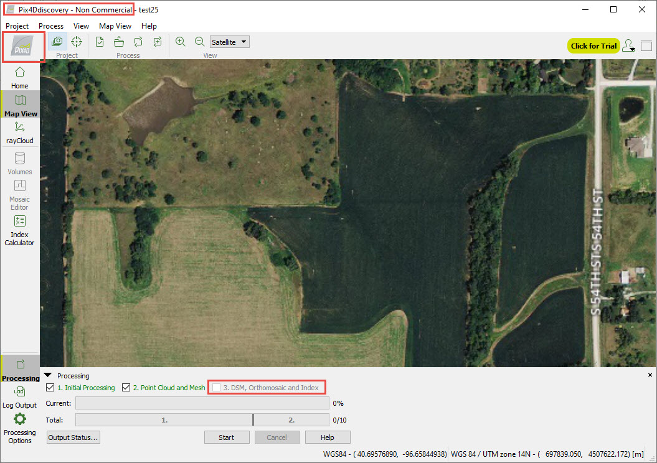The width and height of the screenshot is (657, 463).
Task: Open the Project menu
Action: point(17,26)
